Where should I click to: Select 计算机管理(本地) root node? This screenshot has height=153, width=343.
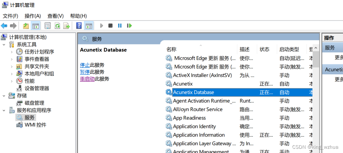[28, 37]
